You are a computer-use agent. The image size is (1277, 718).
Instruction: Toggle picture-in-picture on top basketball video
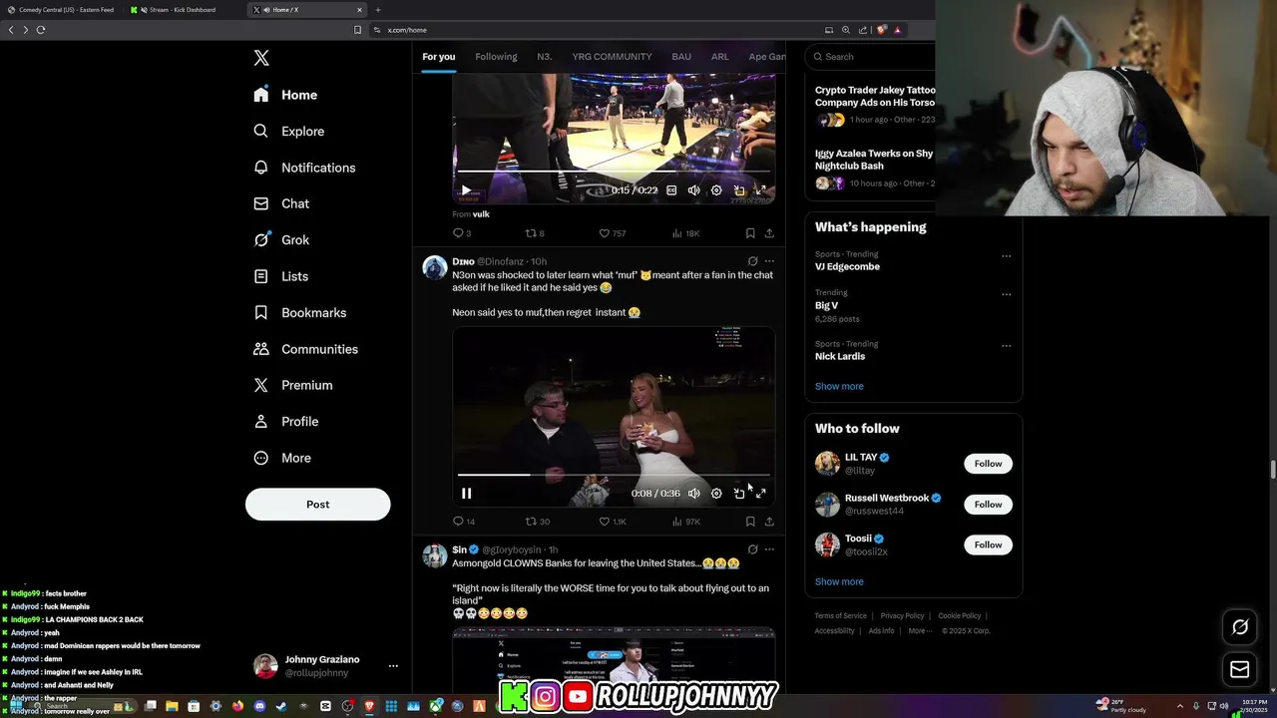[739, 189]
